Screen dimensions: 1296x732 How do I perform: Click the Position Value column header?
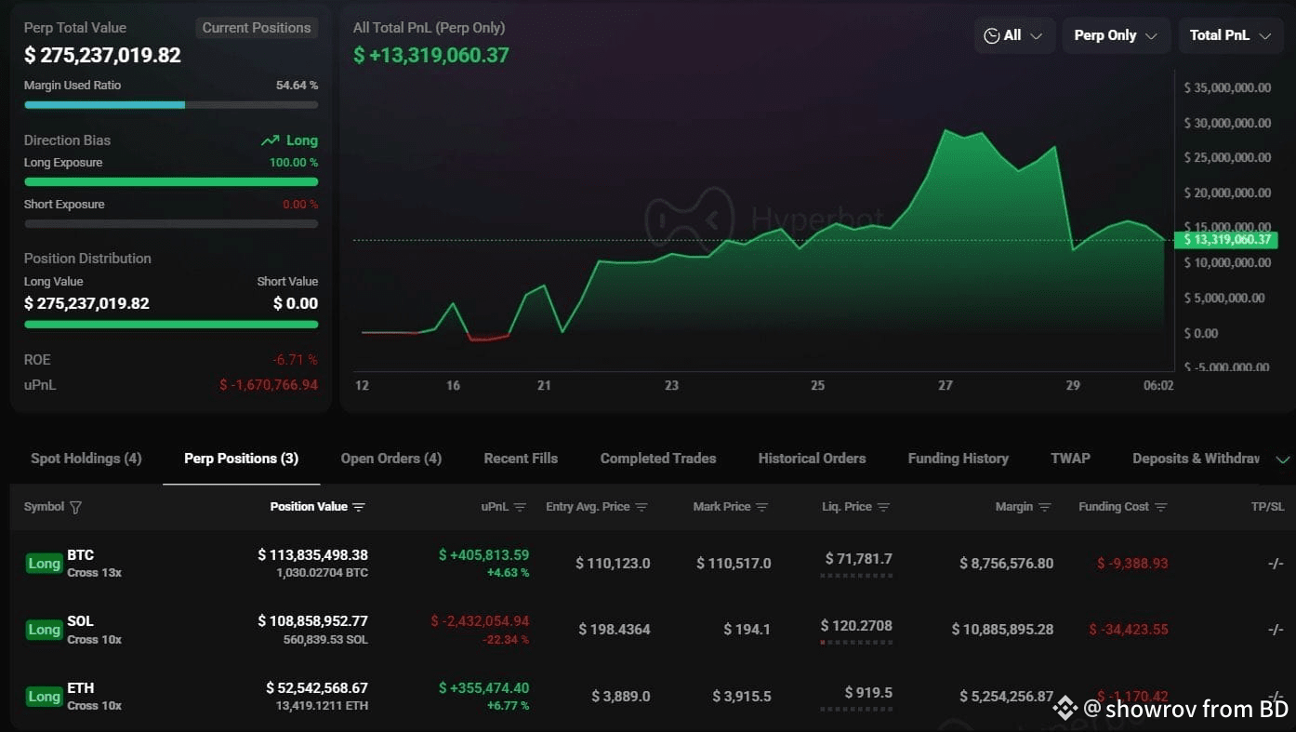coord(309,507)
